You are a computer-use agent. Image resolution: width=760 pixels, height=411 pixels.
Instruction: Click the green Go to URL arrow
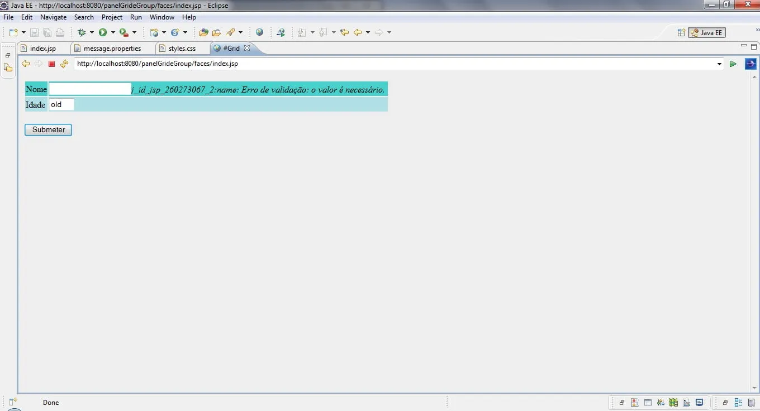[733, 64]
